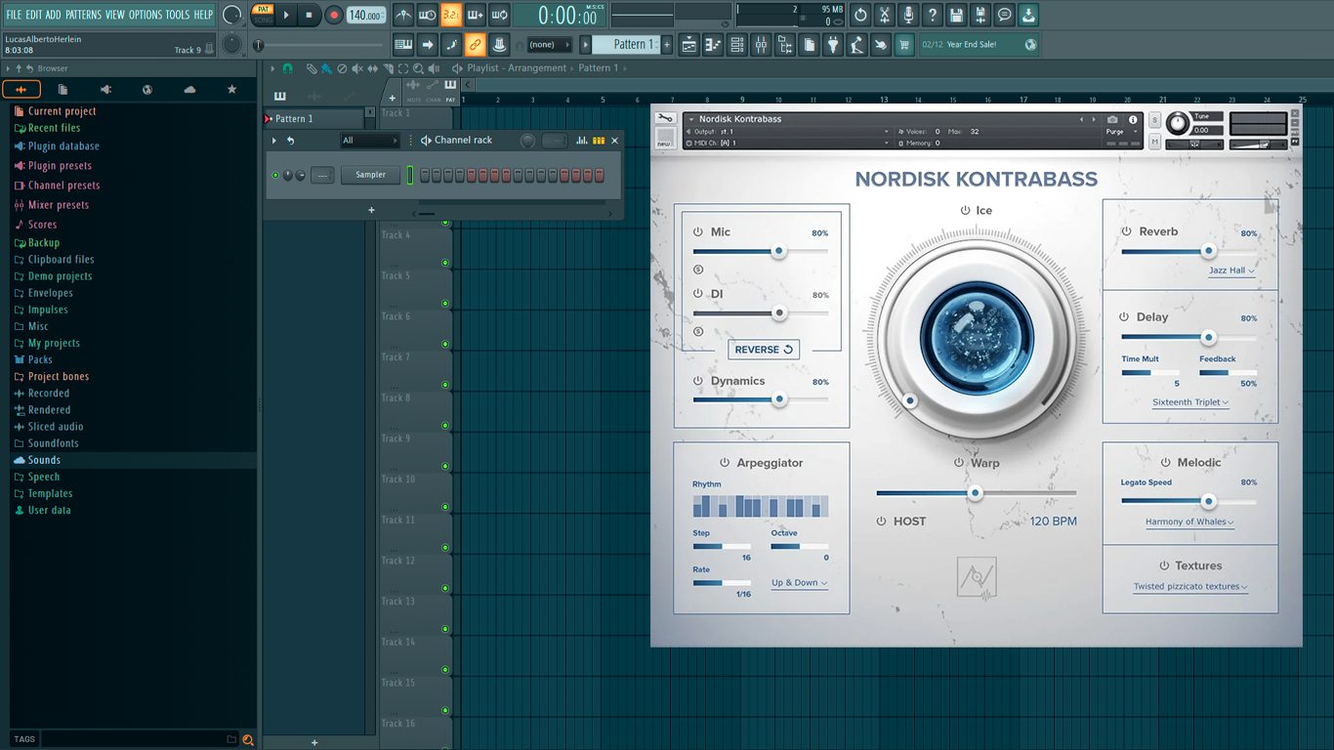Viewport: 1334px width, 750px height.
Task: Open the Twisted pizzicato textures dropdown
Action: coord(1190,587)
